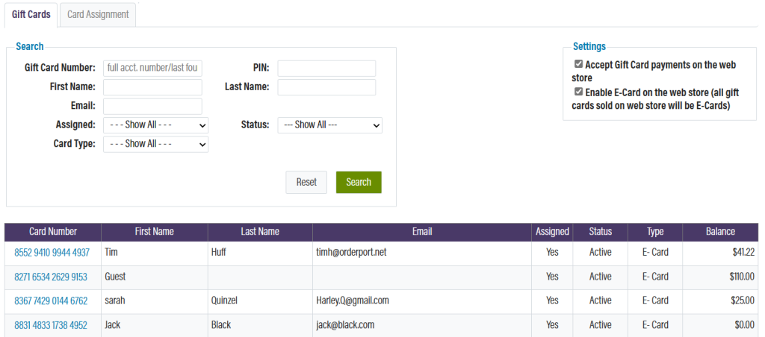Screen dimensions: 765x337
Task: Select the Gift Cards tab
Action: point(31,15)
